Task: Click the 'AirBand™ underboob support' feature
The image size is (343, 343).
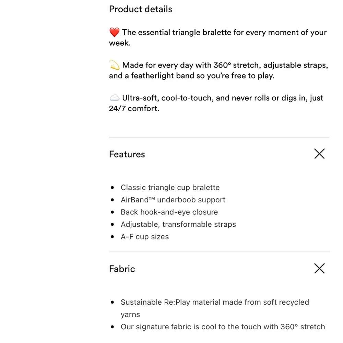Action: [173, 200]
